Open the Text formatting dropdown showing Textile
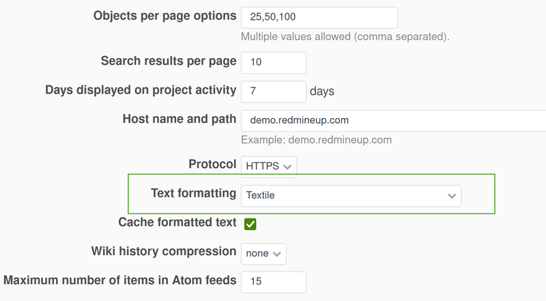 tap(351, 195)
